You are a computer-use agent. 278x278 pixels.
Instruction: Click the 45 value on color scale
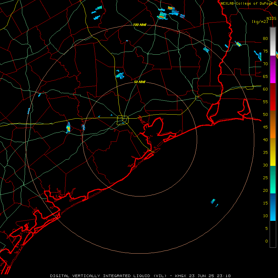tap(265, 127)
